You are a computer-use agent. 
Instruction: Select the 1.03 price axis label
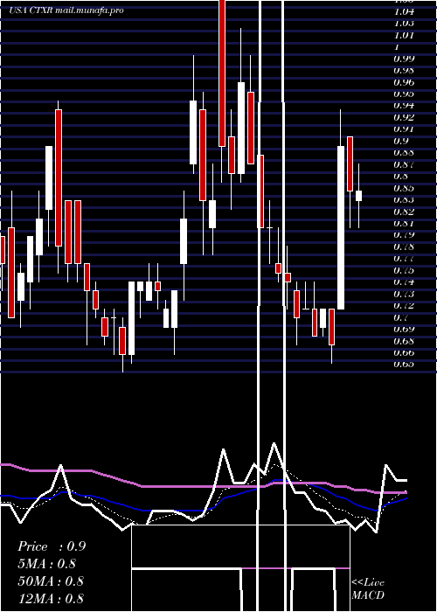(x=404, y=24)
